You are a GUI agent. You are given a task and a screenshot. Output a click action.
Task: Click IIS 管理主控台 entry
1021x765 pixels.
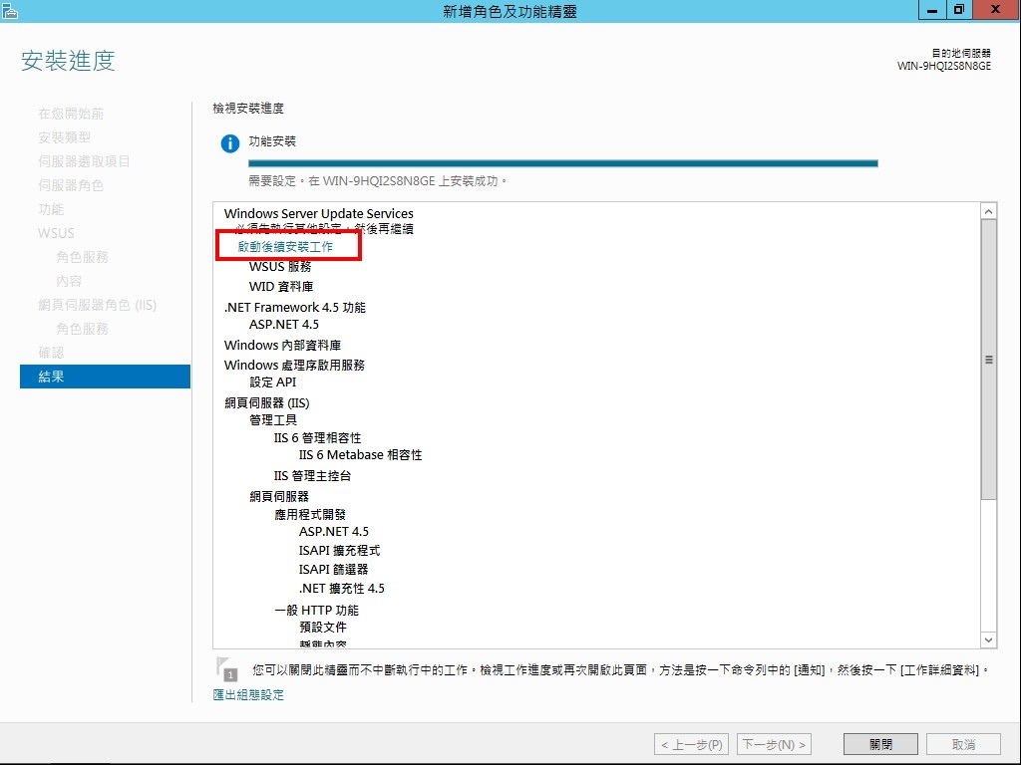point(312,475)
